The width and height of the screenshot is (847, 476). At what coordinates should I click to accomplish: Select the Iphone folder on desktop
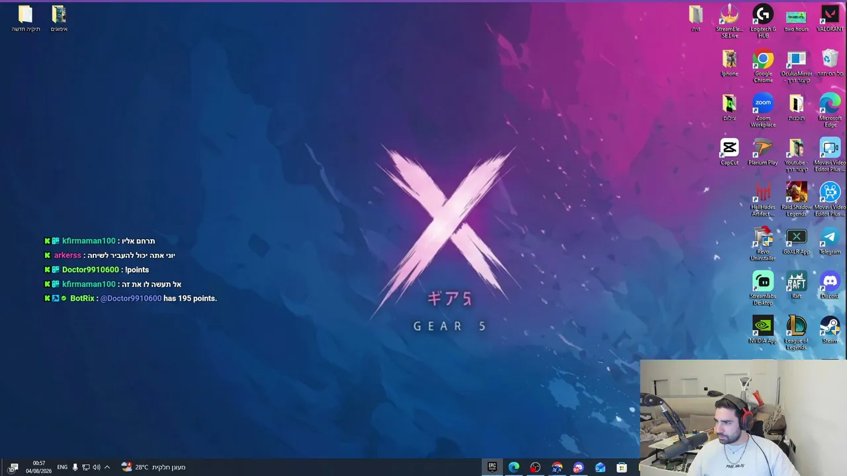(x=729, y=63)
